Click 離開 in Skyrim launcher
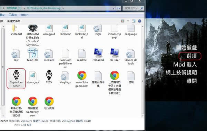Image resolution: width=207 pixels, height=131 pixels. (191, 81)
